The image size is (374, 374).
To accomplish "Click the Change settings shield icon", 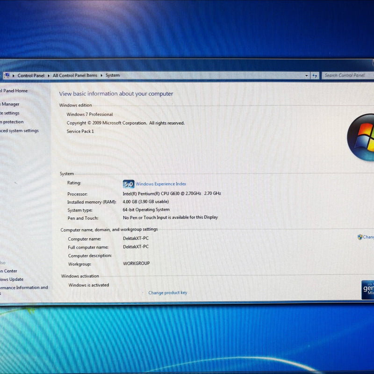I will click(360, 237).
